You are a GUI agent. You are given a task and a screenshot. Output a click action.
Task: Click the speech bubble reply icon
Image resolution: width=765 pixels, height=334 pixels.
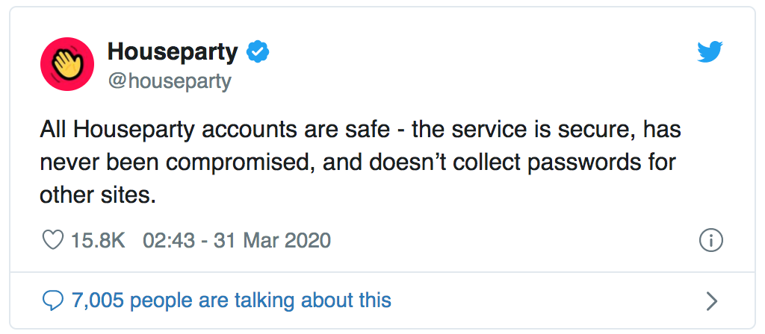pyautogui.click(x=53, y=301)
